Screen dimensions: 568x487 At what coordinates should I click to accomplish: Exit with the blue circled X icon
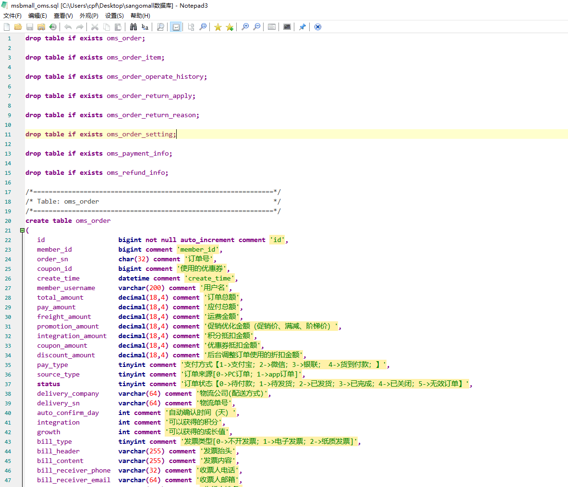(x=318, y=27)
